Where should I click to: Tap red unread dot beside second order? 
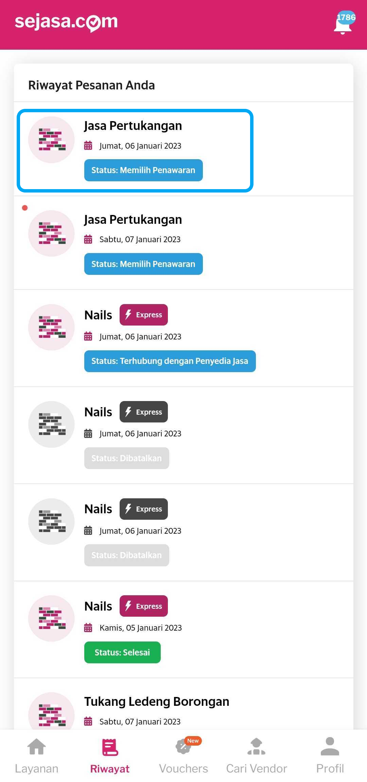click(25, 208)
